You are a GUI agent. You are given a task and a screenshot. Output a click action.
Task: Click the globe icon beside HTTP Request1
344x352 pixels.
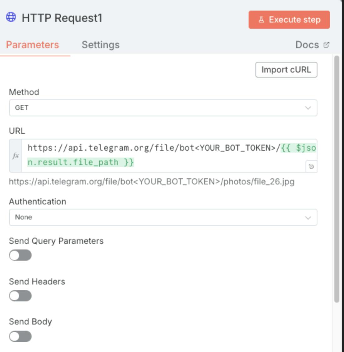pyautogui.click(x=11, y=17)
